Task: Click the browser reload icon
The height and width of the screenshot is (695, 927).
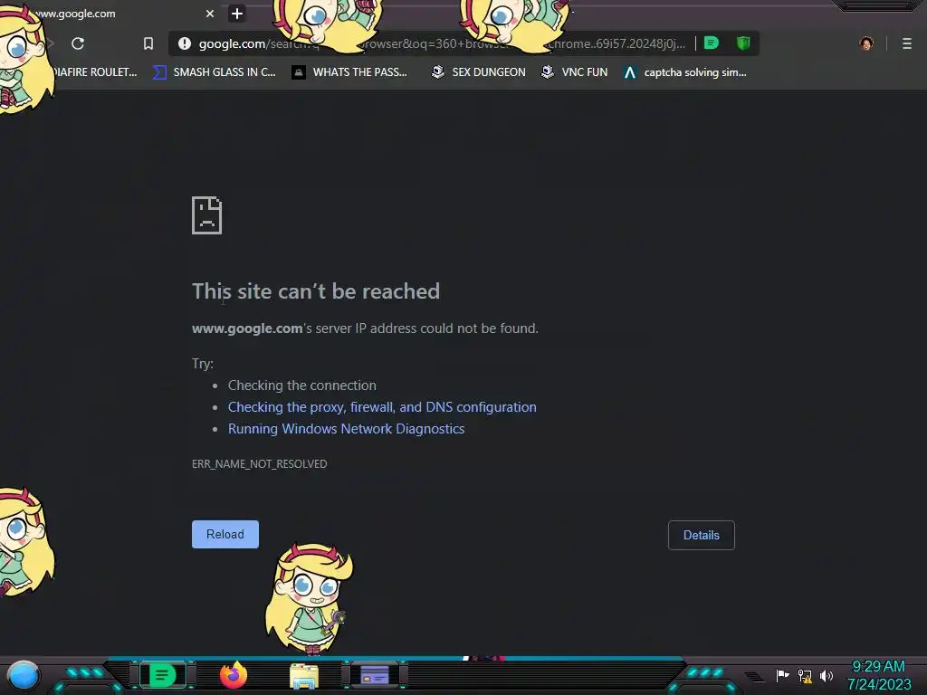Action: (x=78, y=43)
